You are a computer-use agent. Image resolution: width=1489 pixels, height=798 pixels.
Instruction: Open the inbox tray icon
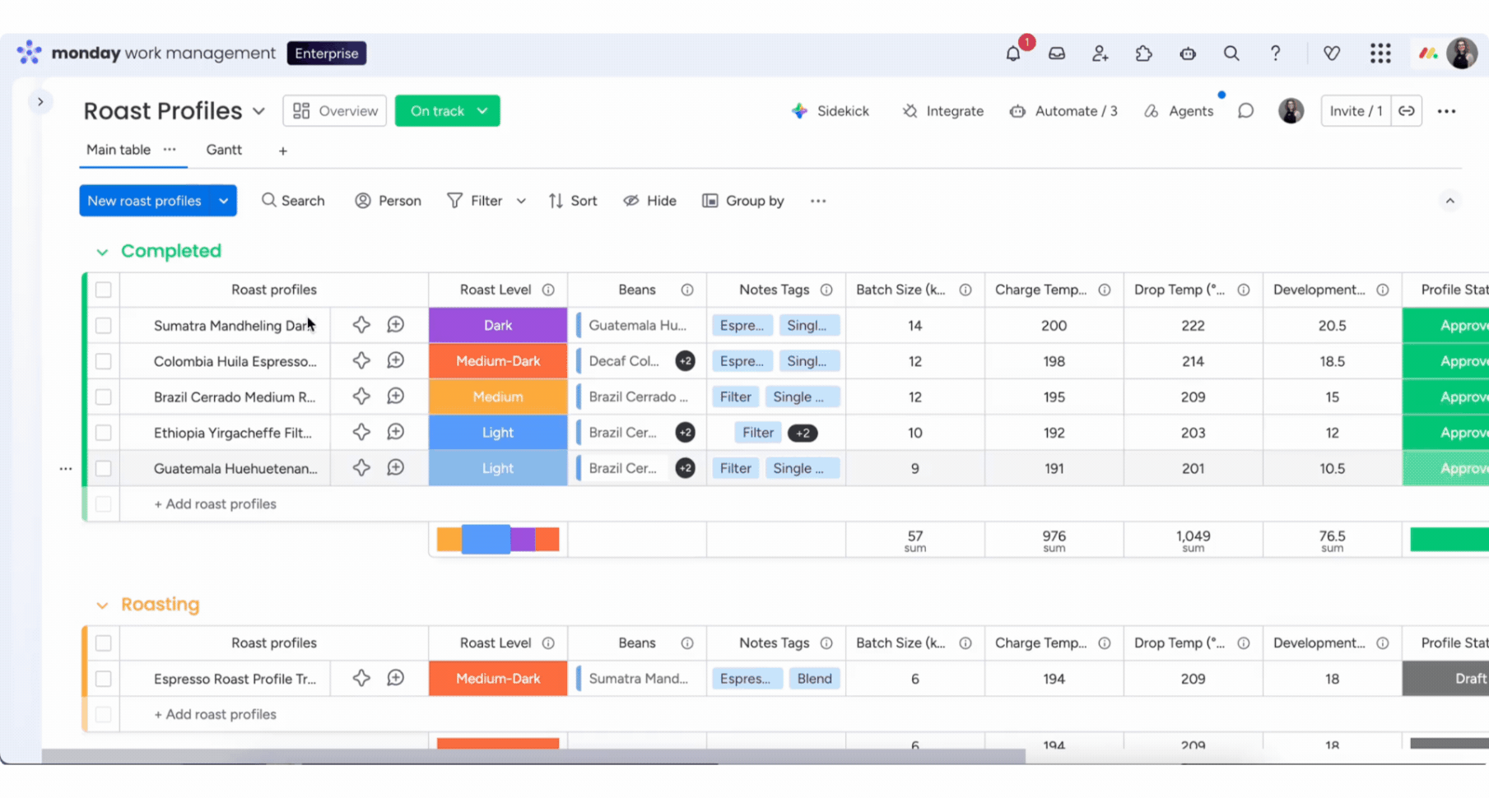point(1057,53)
